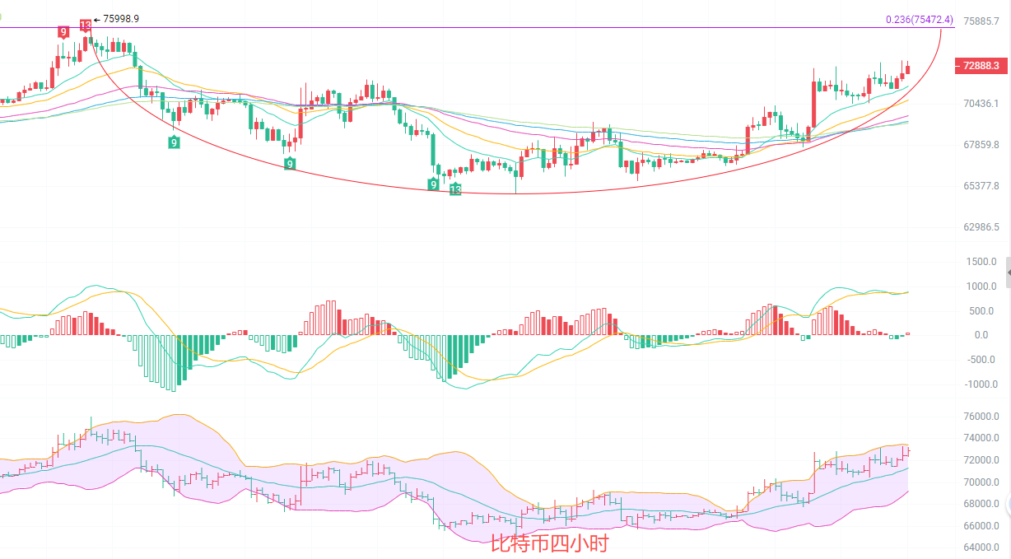The width and height of the screenshot is (1011, 559).
Task: Click the red 72888.3 current price tag
Action: click(x=980, y=66)
